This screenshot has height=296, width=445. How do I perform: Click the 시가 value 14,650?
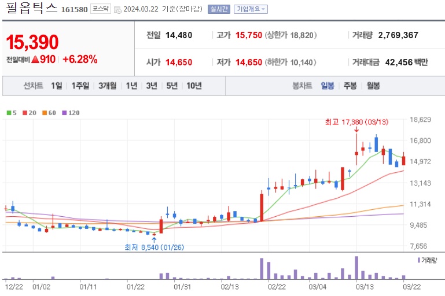(x=179, y=62)
